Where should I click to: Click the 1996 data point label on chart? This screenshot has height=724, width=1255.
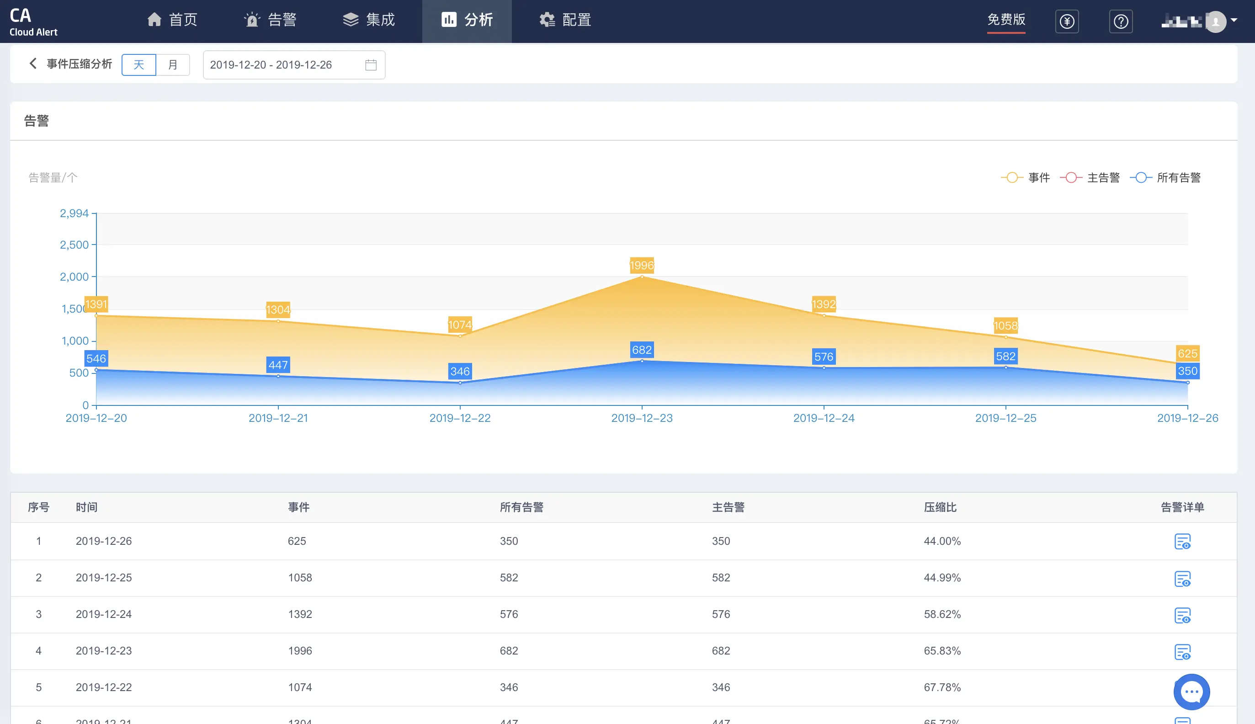[641, 265]
